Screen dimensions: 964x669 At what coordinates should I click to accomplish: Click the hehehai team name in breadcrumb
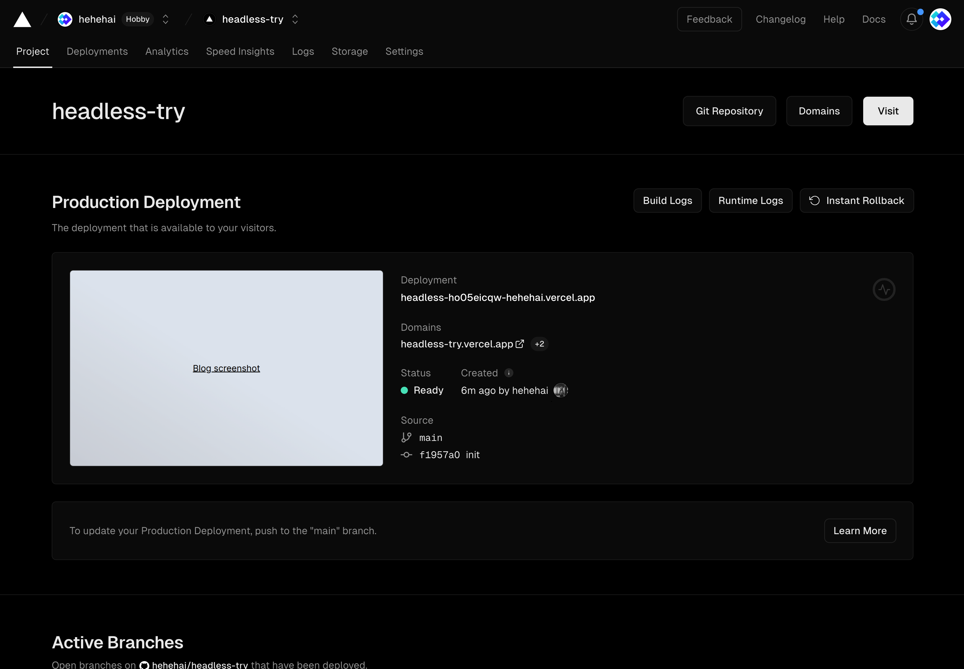97,19
